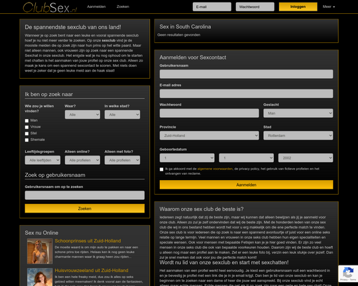This screenshot has width=358, height=286.
Task: Open the Waar? dropdown
Action: click(82, 115)
